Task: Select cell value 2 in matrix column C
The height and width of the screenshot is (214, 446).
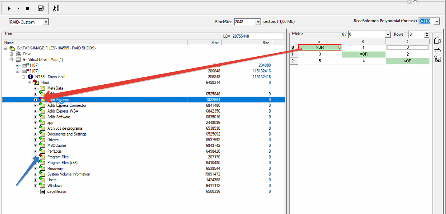Action: click(x=407, y=54)
